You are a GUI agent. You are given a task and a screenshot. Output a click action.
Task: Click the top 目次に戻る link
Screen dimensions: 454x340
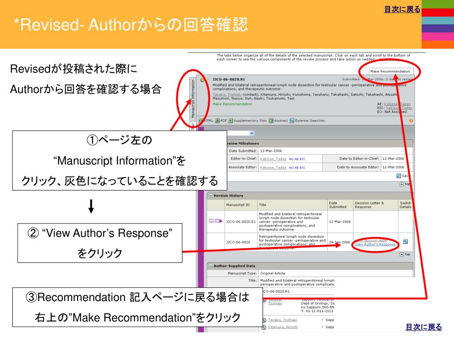click(x=402, y=10)
